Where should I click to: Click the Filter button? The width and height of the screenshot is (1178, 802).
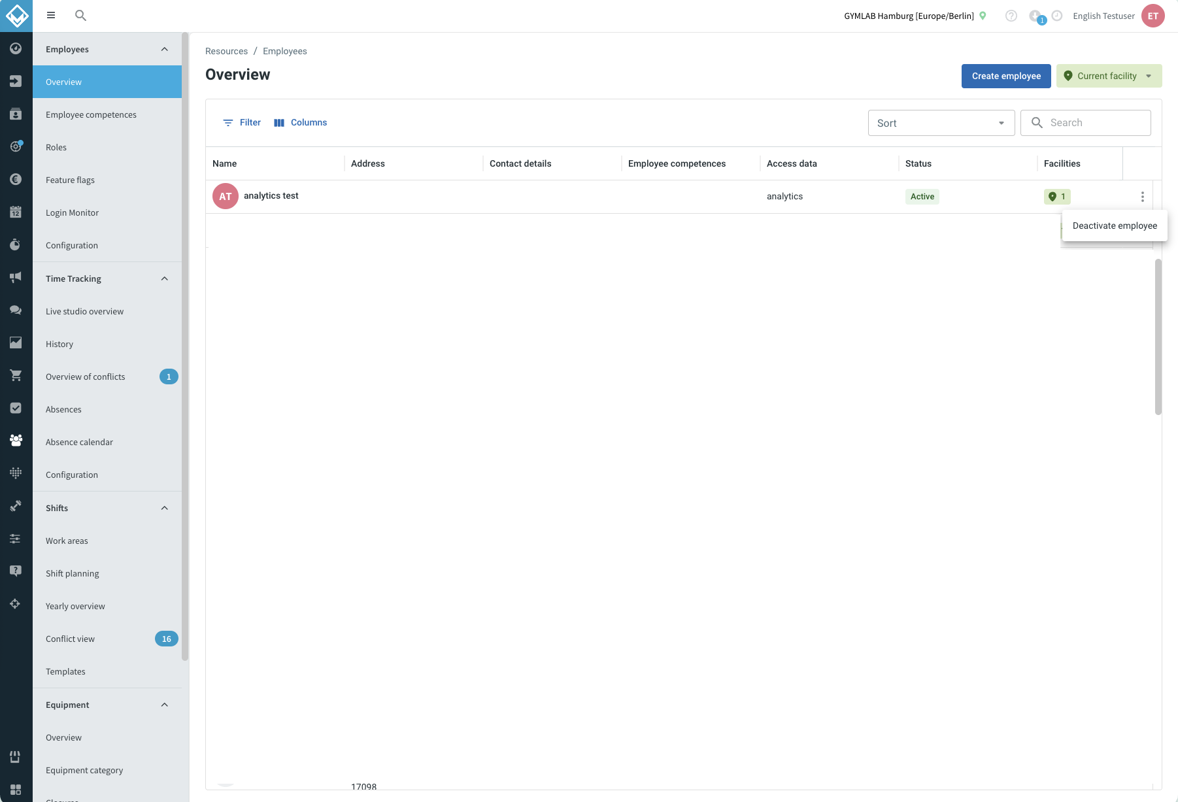(x=242, y=122)
